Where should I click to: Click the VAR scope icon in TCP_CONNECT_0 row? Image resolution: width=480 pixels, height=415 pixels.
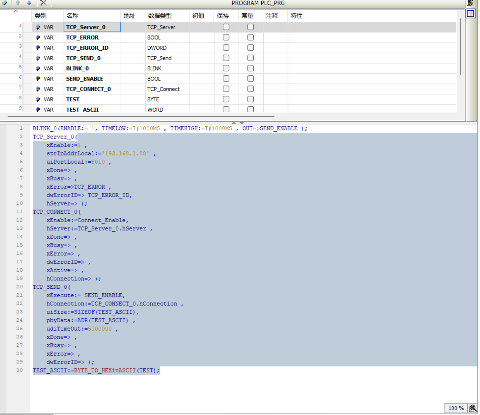tap(38, 89)
